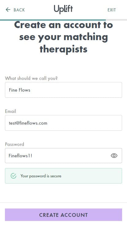Viewport: 127px width, 227px height.
Task: Click the Uplift logo
Action: coord(63,10)
